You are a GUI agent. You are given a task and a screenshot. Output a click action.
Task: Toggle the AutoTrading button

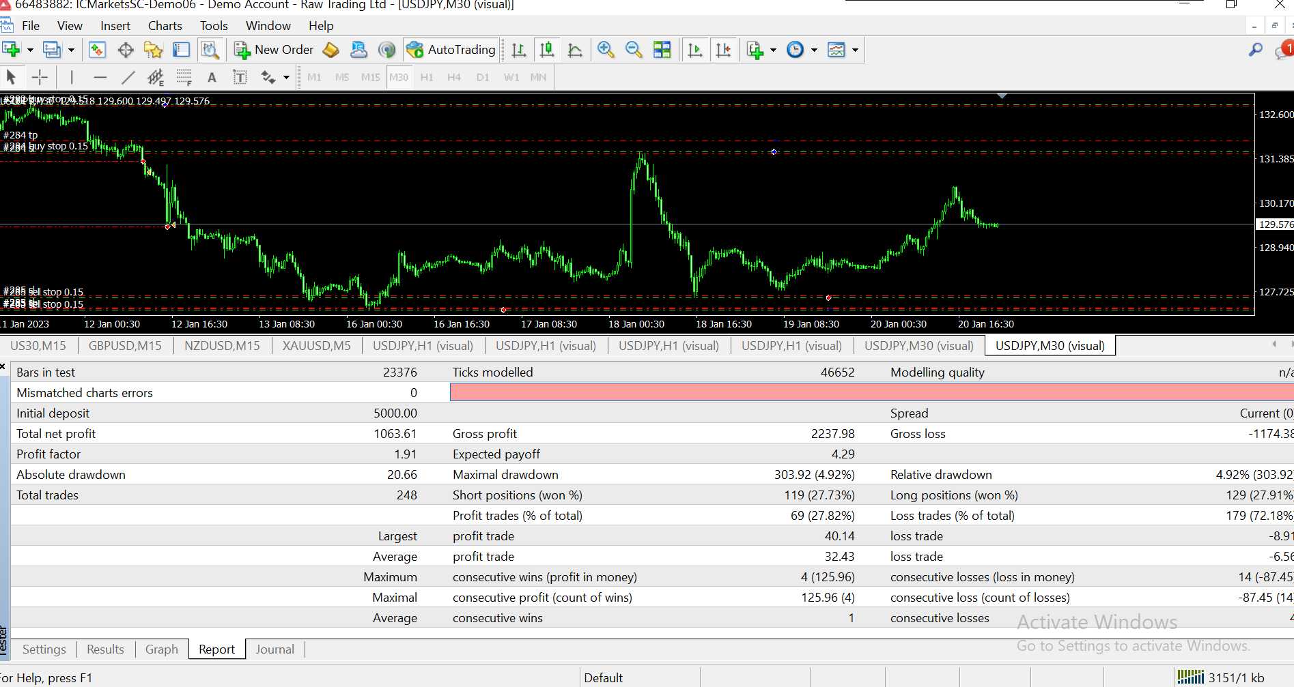pos(451,50)
